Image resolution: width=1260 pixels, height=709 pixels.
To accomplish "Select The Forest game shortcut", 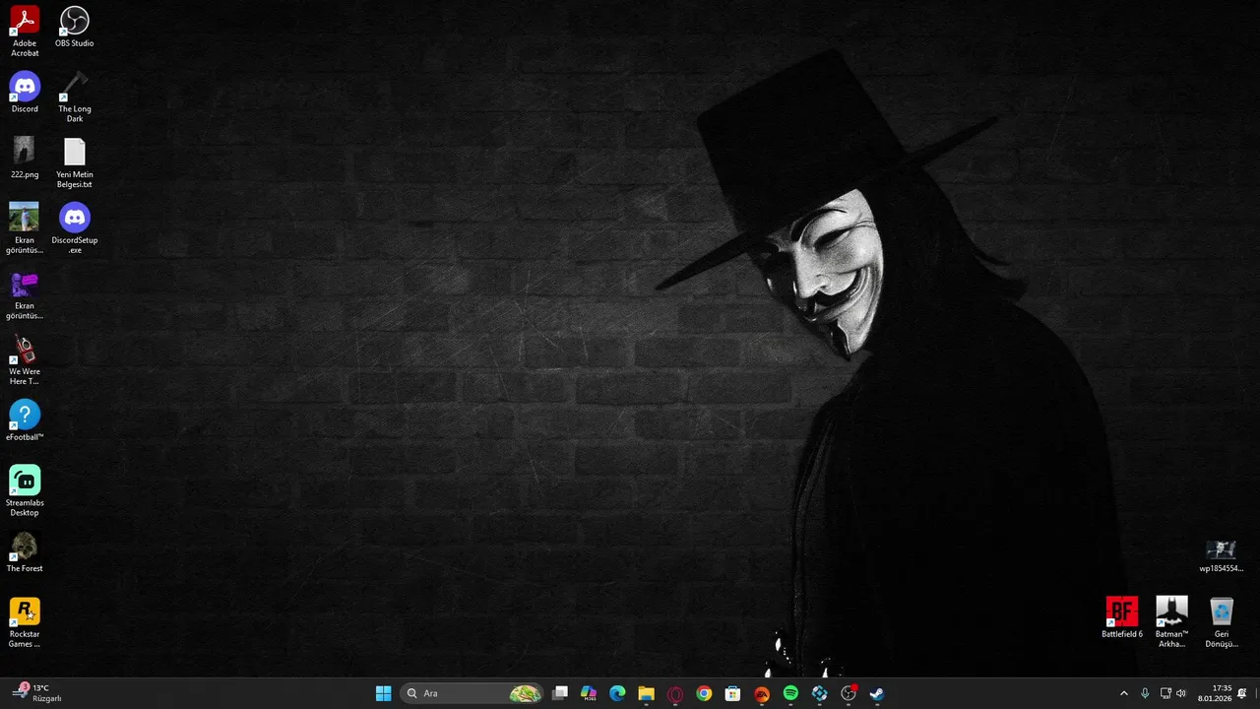I will click(x=25, y=551).
